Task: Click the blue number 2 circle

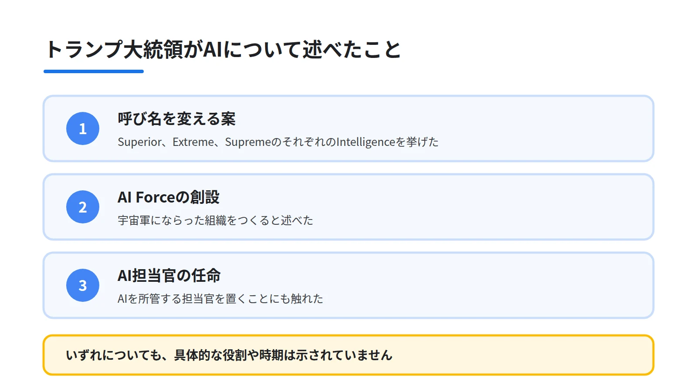Action: pos(83,207)
